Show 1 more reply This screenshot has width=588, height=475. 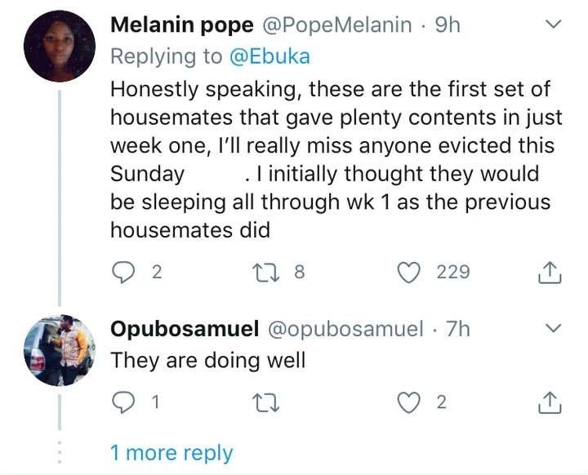point(171,453)
